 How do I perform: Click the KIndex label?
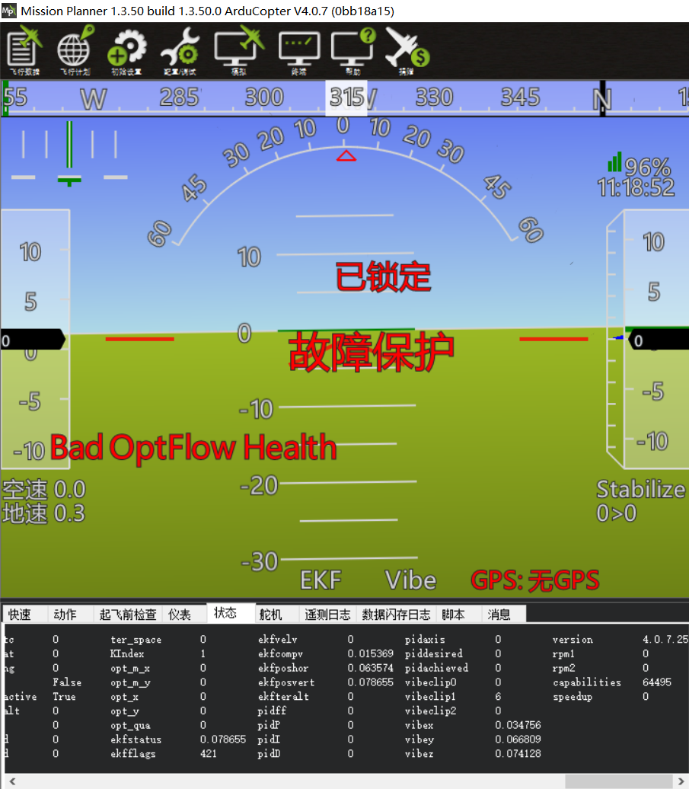pos(127,653)
